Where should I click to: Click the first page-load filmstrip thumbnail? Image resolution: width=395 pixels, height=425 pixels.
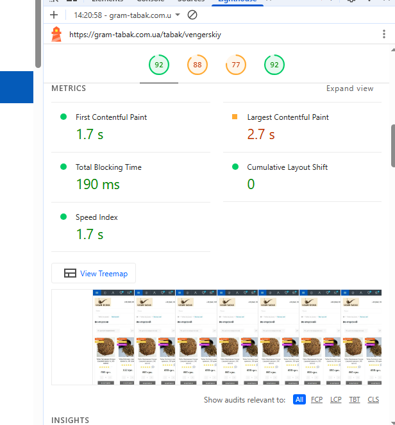(x=72, y=337)
